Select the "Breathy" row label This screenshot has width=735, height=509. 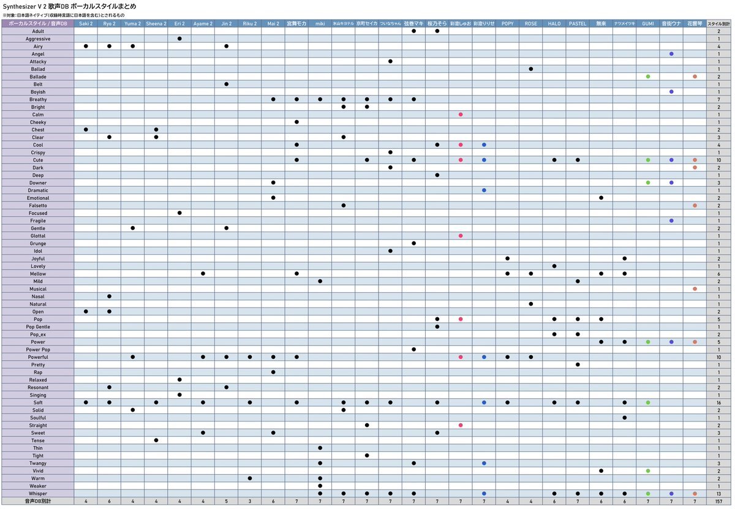(x=38, y=99)
